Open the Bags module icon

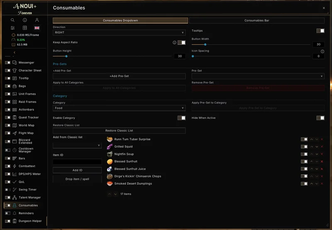pyautogui.click(x=15, y=86)
